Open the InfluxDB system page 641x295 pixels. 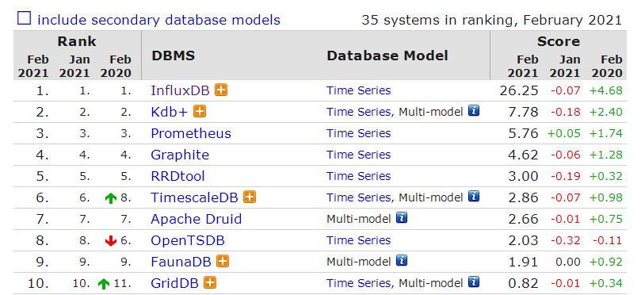[x=180, y=90]
